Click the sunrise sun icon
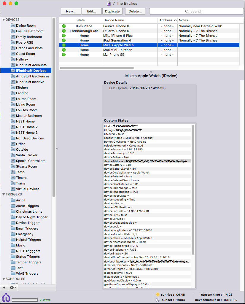This screenshot has width=245, height=304. pos(157,295)
